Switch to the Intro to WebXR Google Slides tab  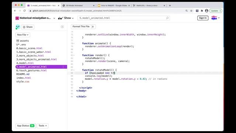coord(114,6)
